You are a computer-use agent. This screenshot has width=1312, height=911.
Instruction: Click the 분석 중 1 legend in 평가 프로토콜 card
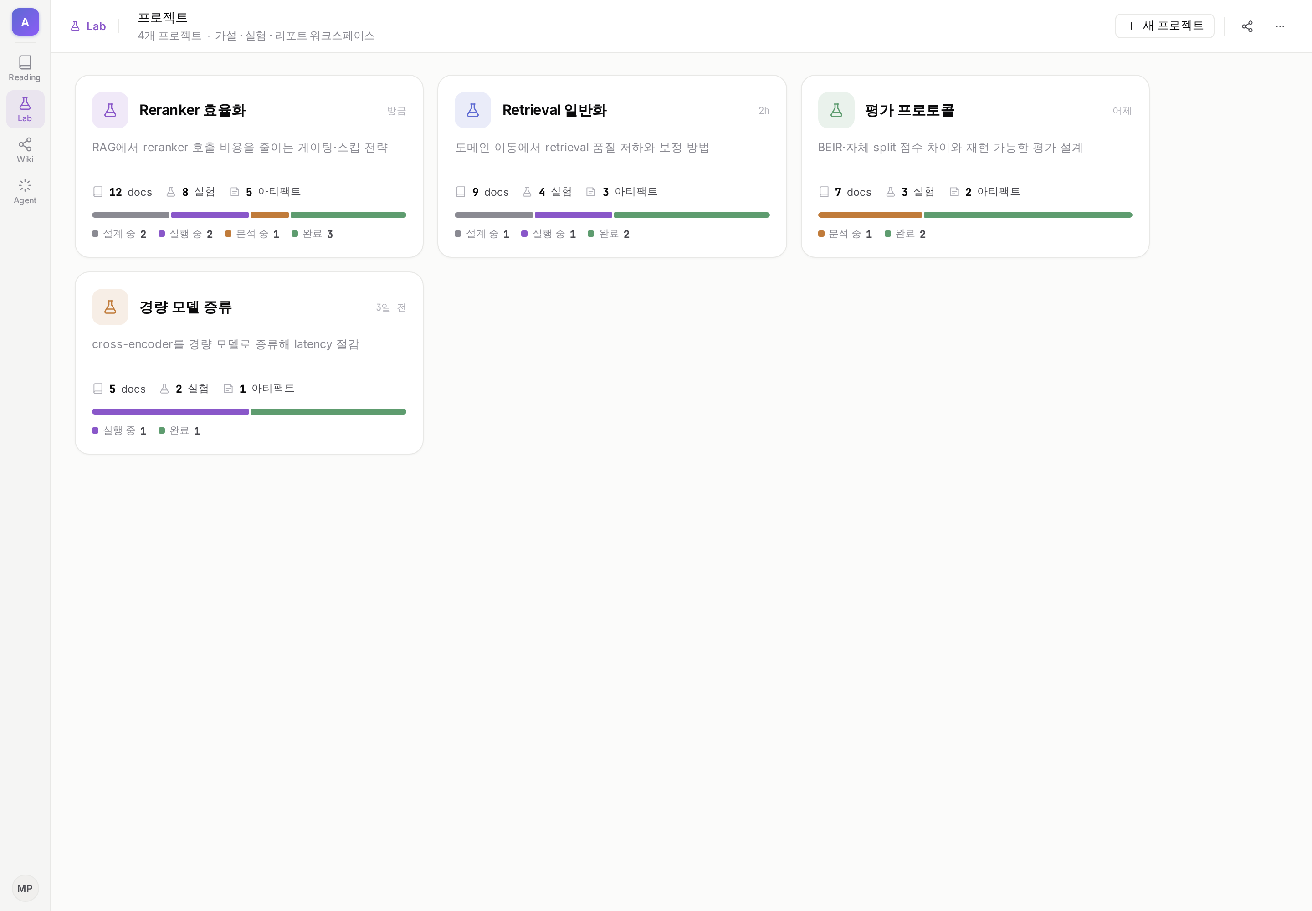pos(845,234)
